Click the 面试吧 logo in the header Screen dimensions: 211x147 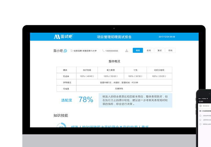pyautogui.click(x=63, y=37)
